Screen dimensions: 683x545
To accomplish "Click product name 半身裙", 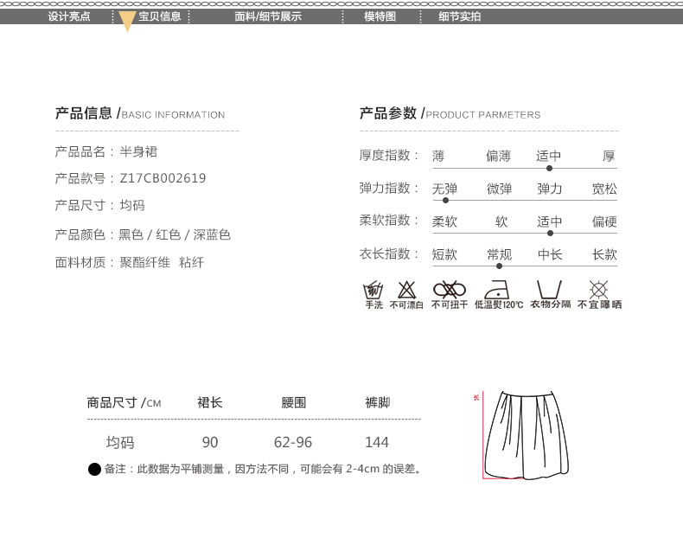I will pyautogui.click(x=138, y=151).
